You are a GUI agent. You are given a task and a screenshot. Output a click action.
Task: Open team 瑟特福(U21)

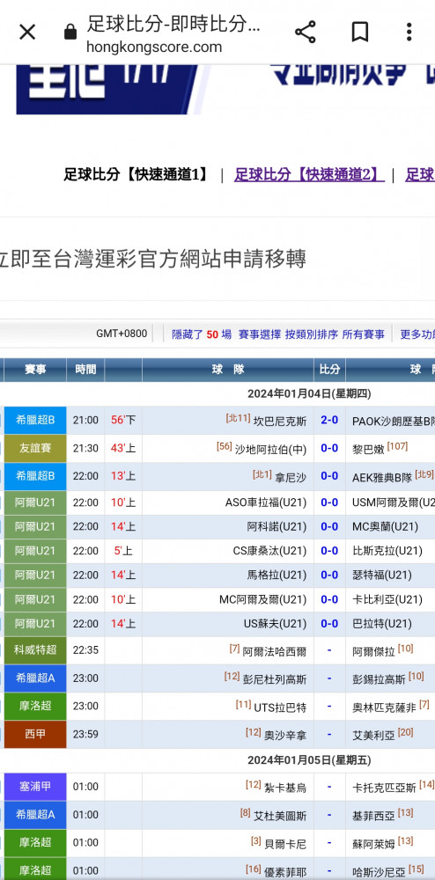(381, 576)
